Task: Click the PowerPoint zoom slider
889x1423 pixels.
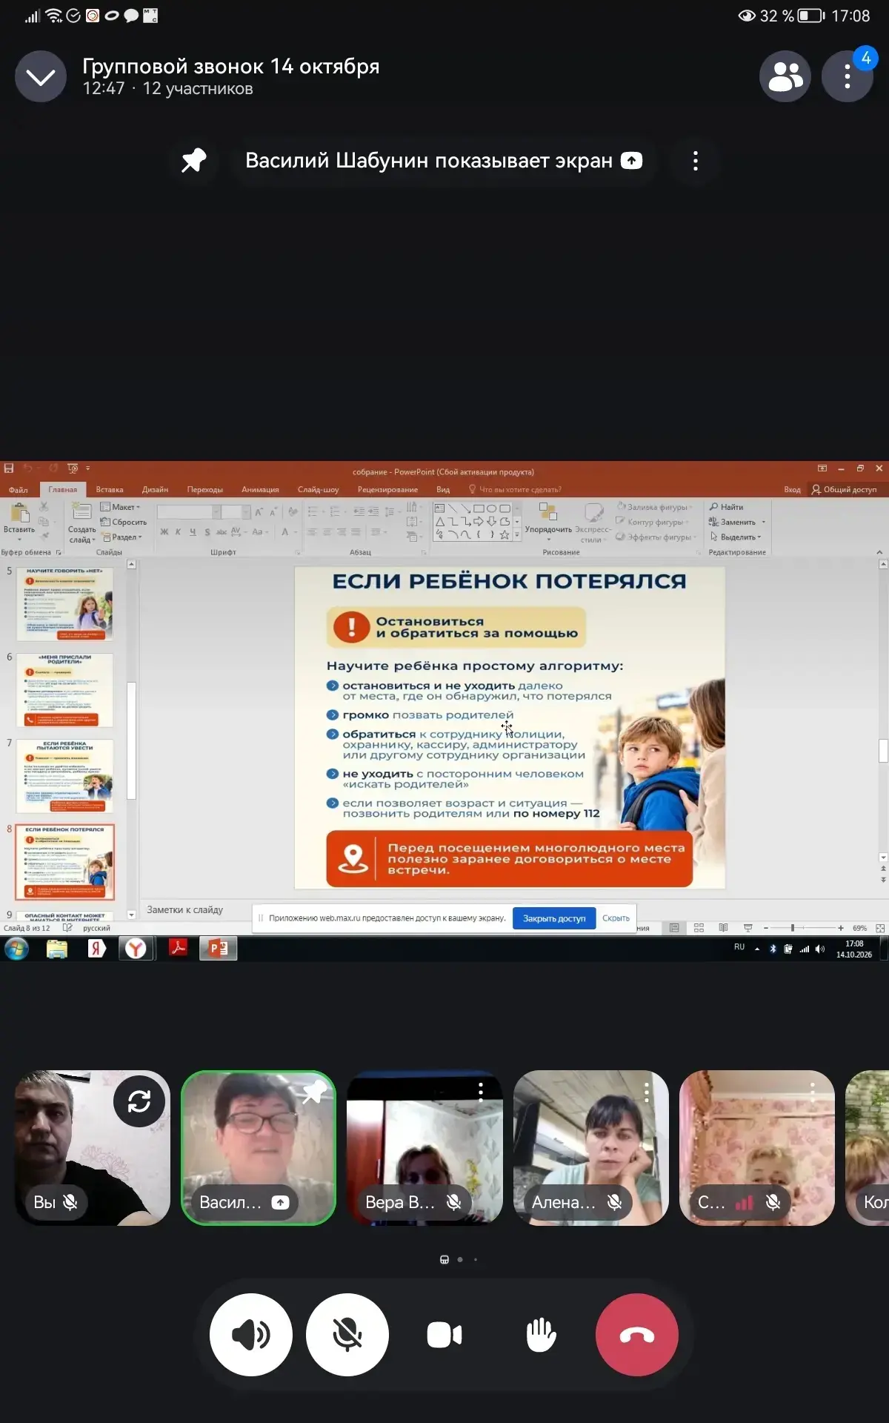Action: click(x=803, y=928)
